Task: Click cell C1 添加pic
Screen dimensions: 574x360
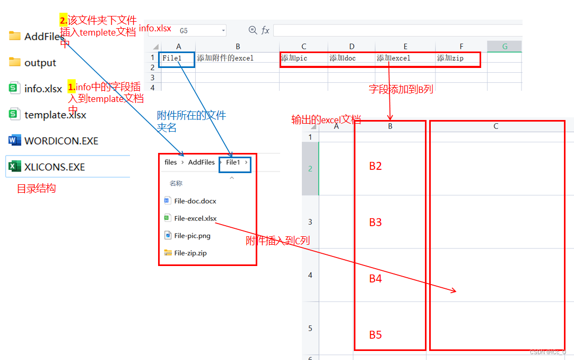Action: [x=303, y=58]
